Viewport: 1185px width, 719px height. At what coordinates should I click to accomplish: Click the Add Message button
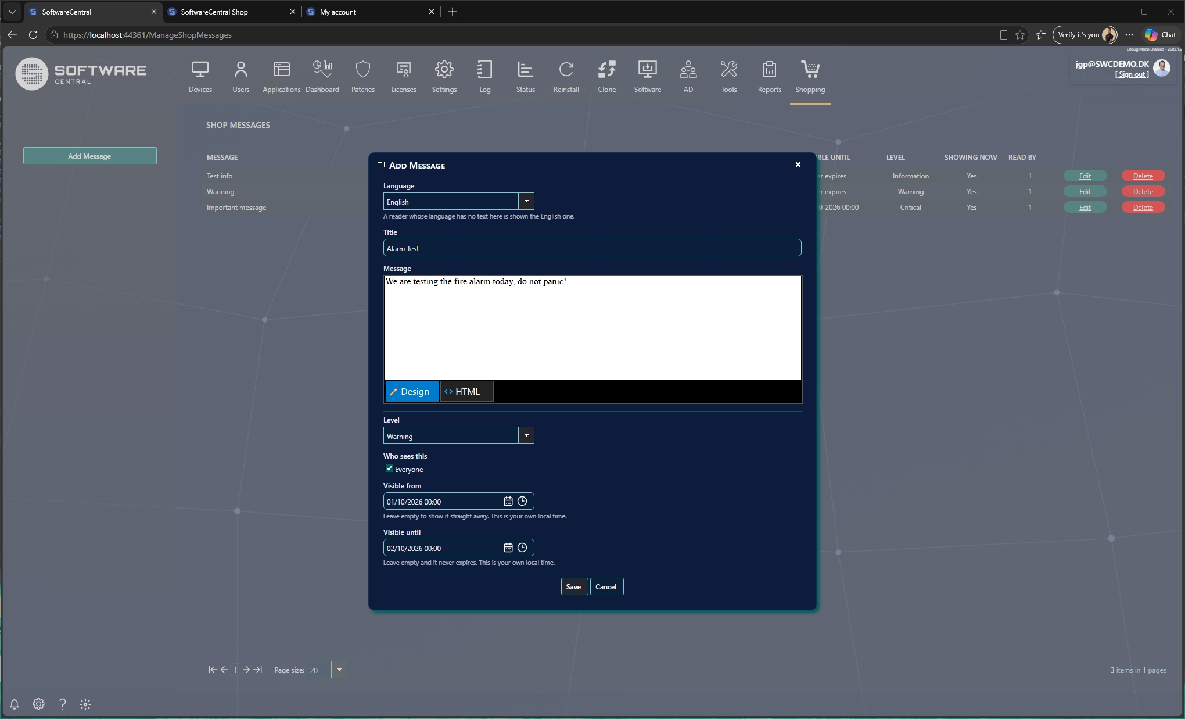pyautogui.click(x=90, y=156)
